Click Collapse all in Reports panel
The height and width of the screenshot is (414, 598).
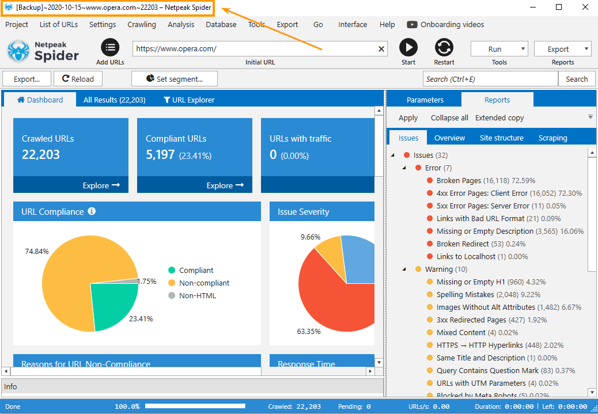[449, 118]
